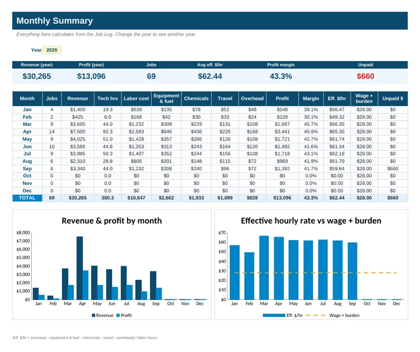
Task: Click the Margin column header
Action: pos(311,98)
